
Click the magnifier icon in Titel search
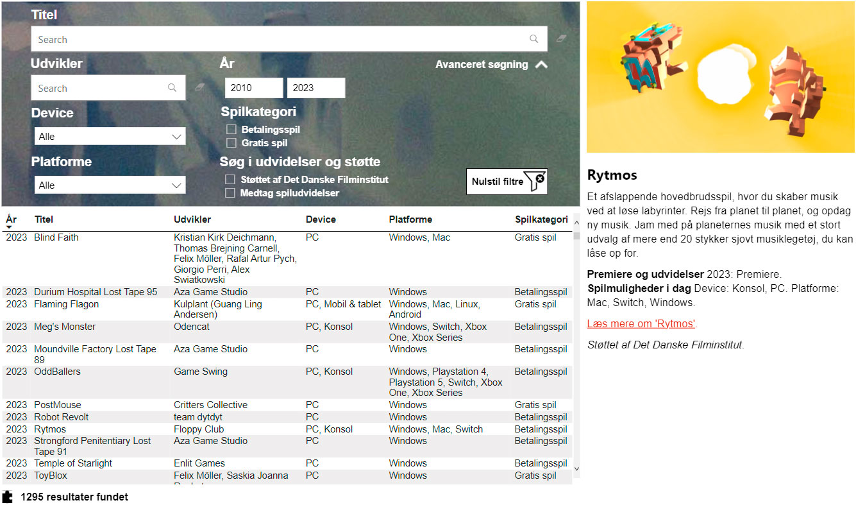click(533, 39)
